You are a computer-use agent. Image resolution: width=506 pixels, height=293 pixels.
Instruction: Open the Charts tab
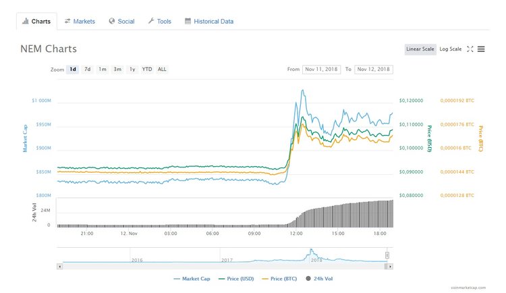[x=36, y=22]
